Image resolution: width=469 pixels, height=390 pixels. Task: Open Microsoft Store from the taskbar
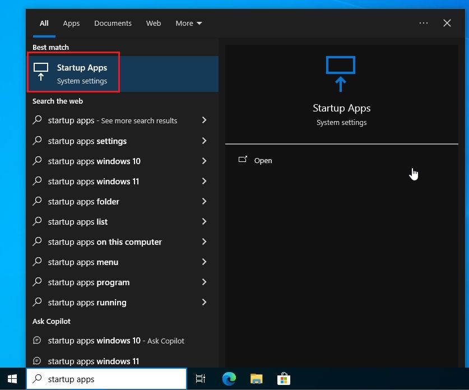coord(284,379)
